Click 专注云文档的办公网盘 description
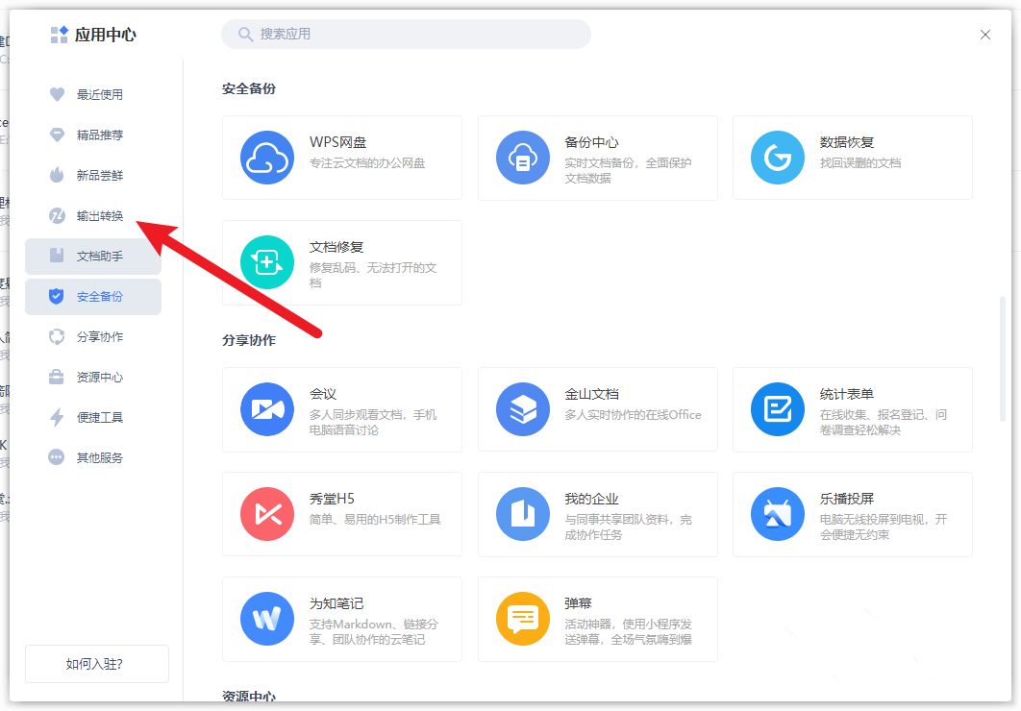 click(367, 163)
